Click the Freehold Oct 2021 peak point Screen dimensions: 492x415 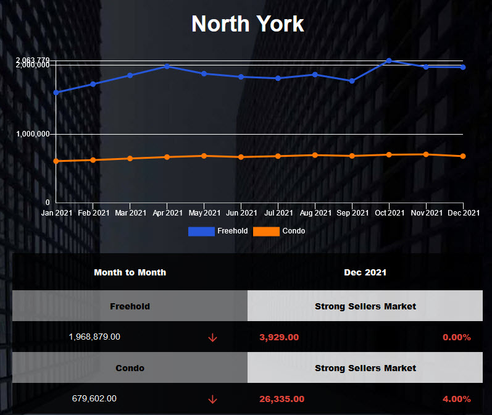tap(389, 61)
